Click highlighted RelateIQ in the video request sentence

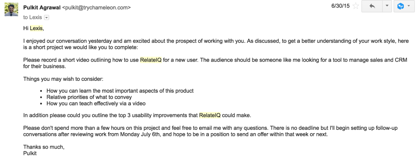pos(151,60)
